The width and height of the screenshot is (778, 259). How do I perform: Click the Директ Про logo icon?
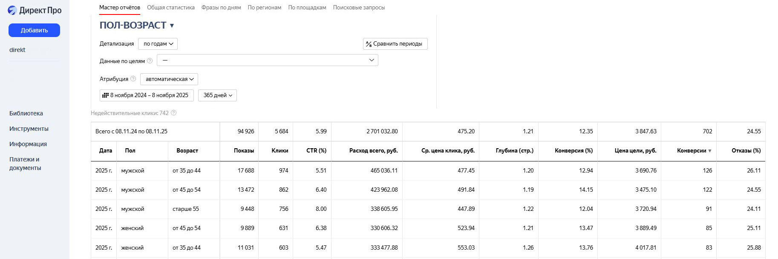tap(12, 11)
